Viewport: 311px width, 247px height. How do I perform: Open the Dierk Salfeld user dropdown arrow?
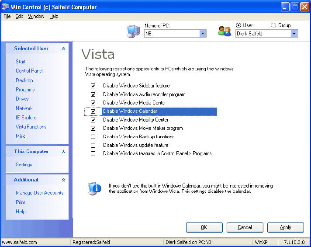(294, 34)
